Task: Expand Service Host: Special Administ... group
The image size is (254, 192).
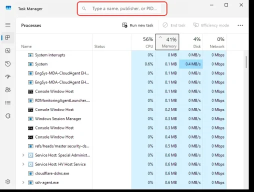Action: point(23,155)
